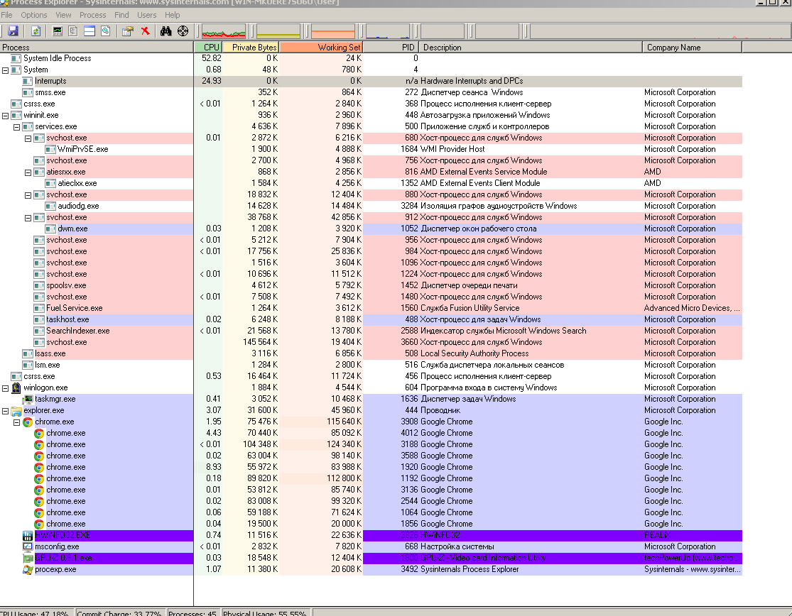Click 'Physical Usage: 55.55%' in status bar
The height and width of the screenshot is (616, 792).
(265, 613)
